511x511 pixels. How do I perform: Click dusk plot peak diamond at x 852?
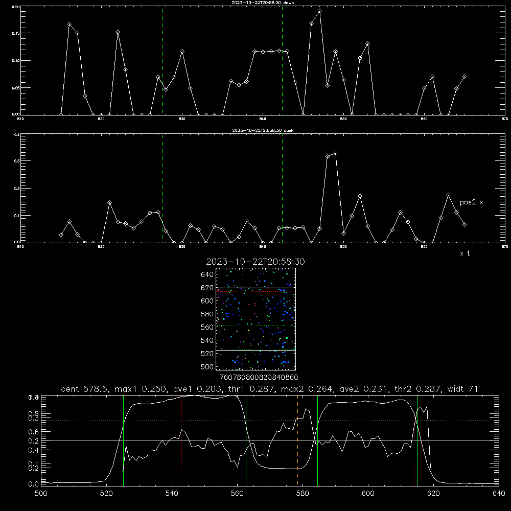(x=360, y=196)
